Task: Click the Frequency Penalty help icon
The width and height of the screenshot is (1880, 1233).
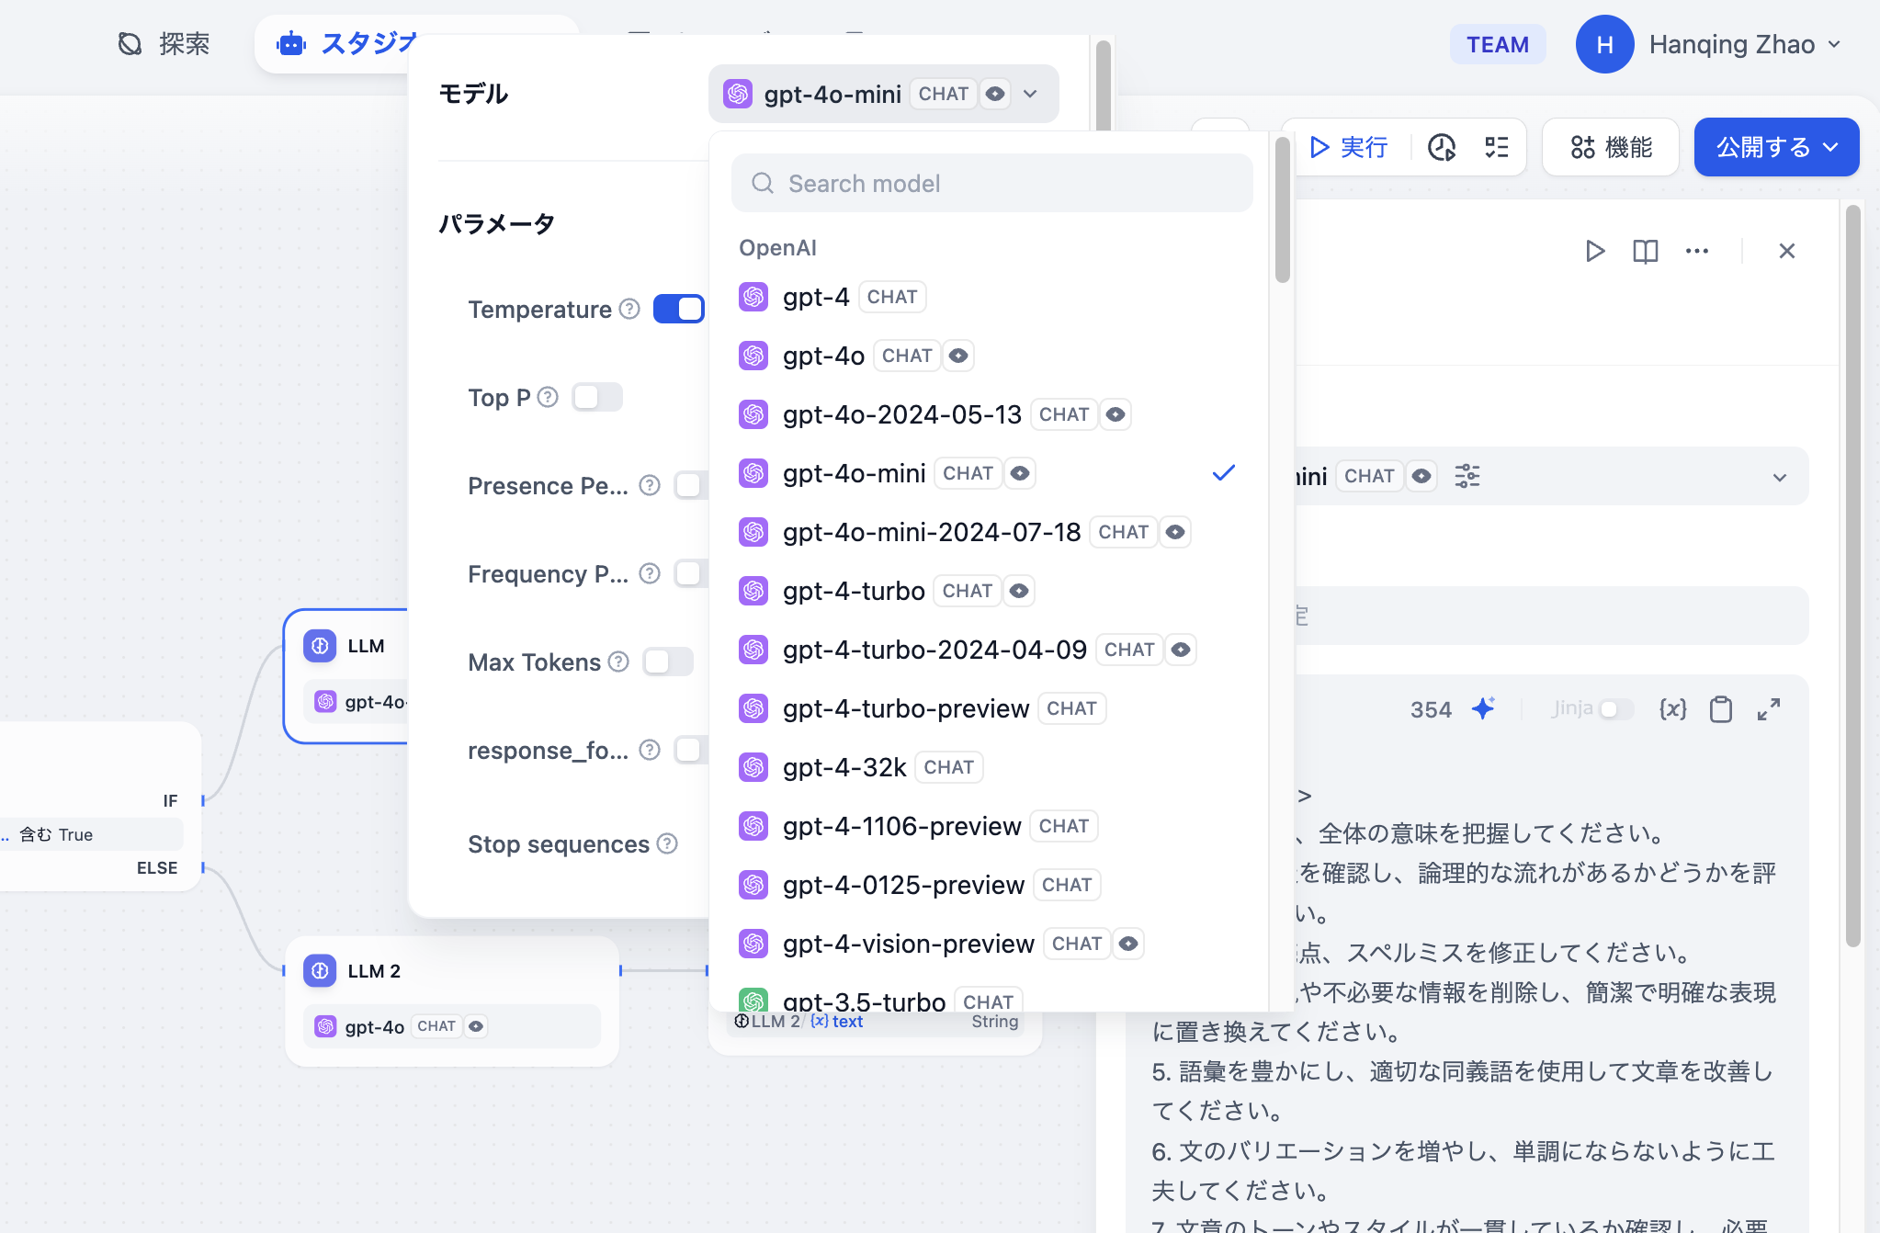Action: pos(650,573)
